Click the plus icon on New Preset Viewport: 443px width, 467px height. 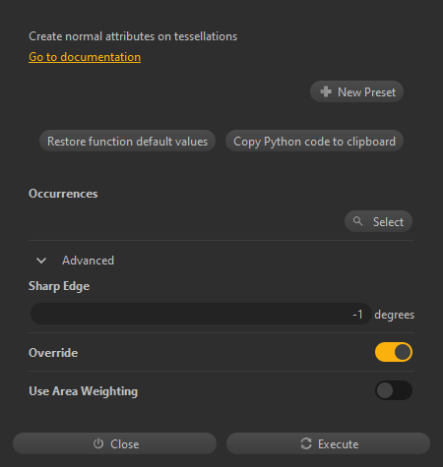coord(326,91)
